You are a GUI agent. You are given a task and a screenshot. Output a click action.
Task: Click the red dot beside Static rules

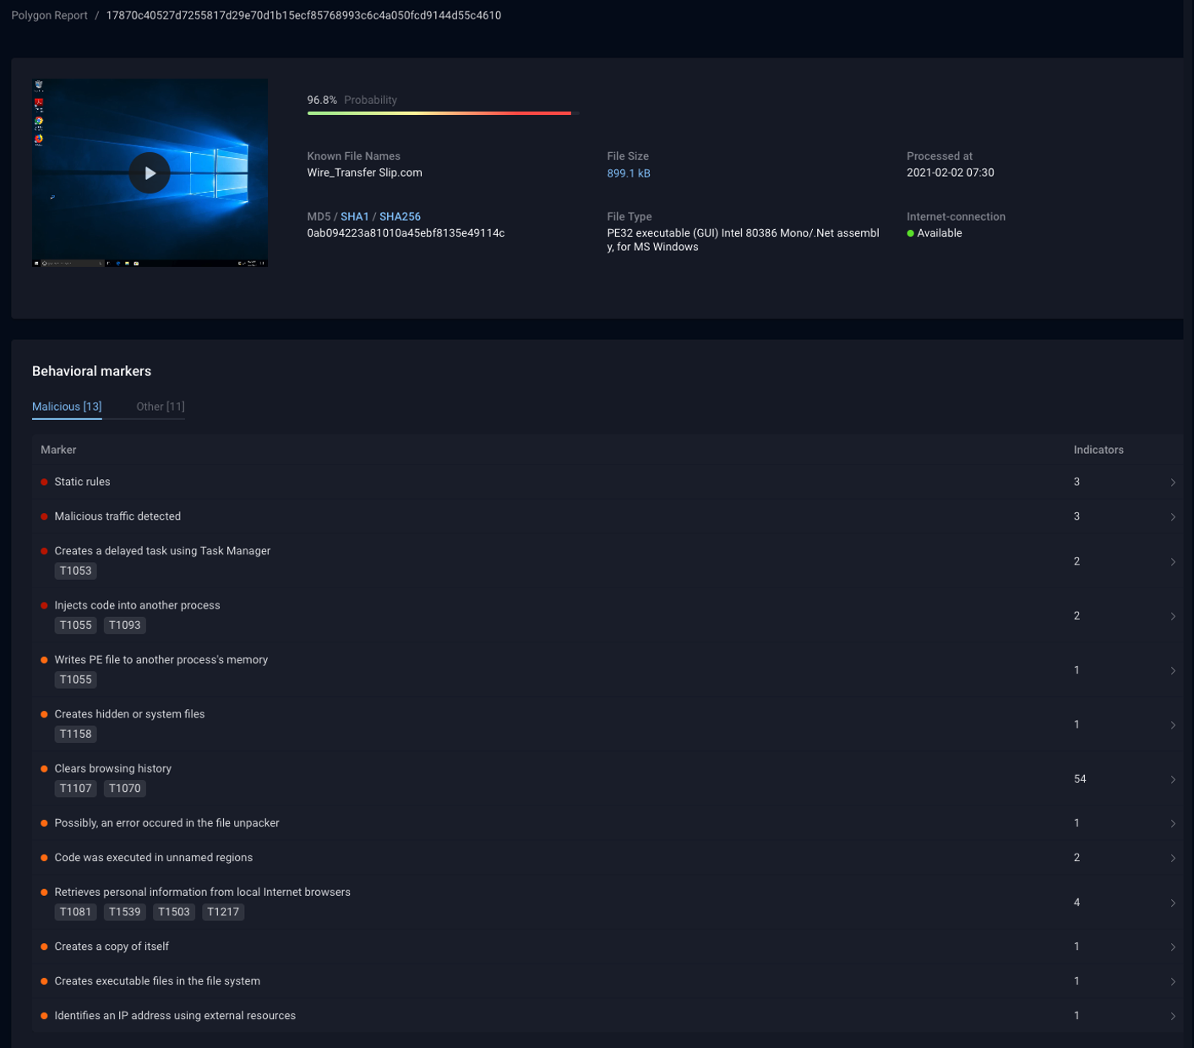[x=44, y=482]
